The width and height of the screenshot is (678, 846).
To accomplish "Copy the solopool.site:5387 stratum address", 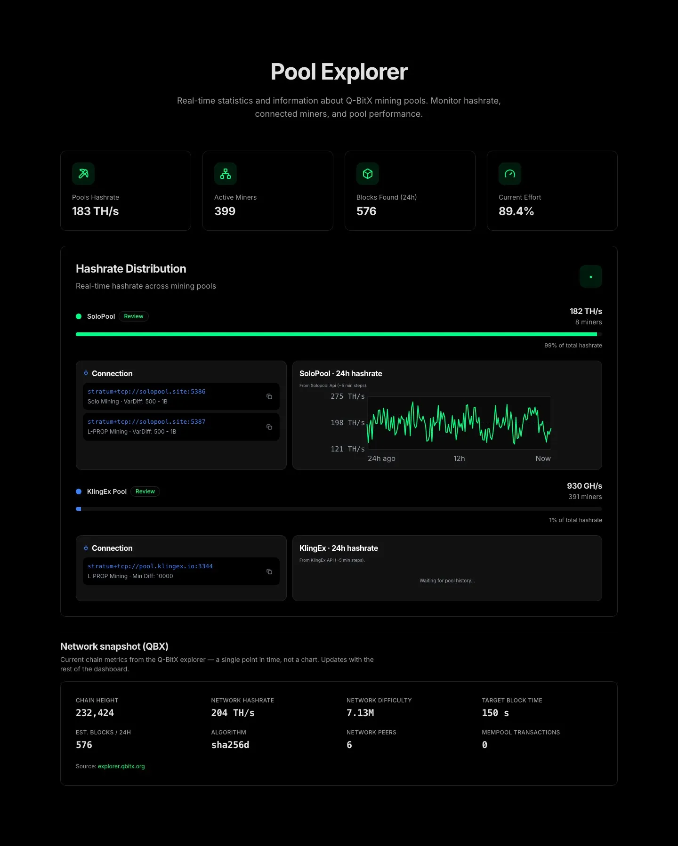I will [269, 427].
